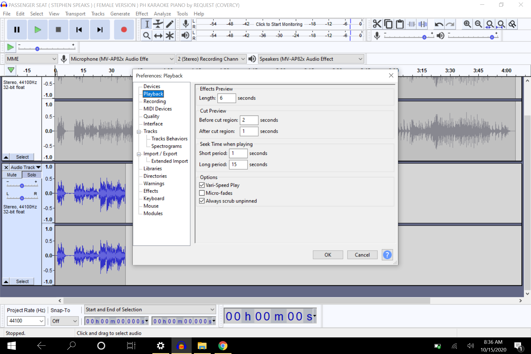Open the MME audio host dropdown
This screenshot has height=354, width=531.
[54, 59]
